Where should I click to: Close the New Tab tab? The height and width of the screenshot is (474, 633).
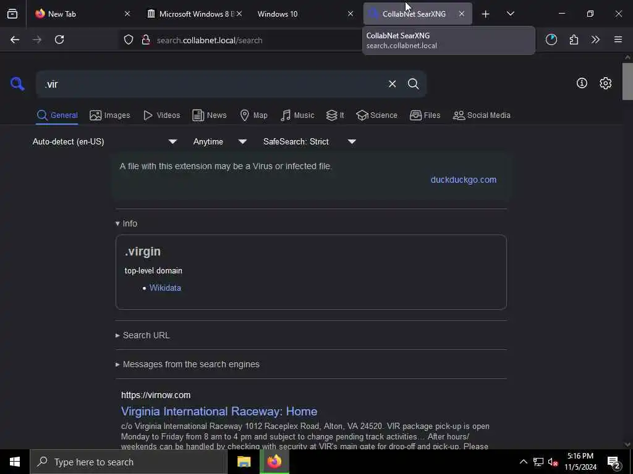tap(127, 14)
